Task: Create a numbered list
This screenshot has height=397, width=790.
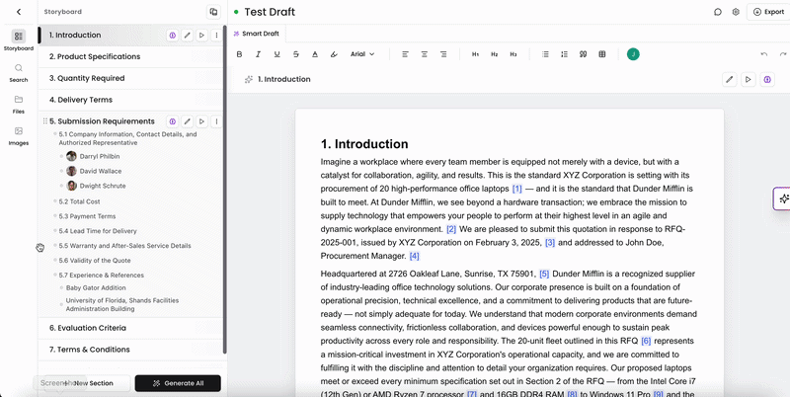Action: pyautogui.click(x=564, y=54)
